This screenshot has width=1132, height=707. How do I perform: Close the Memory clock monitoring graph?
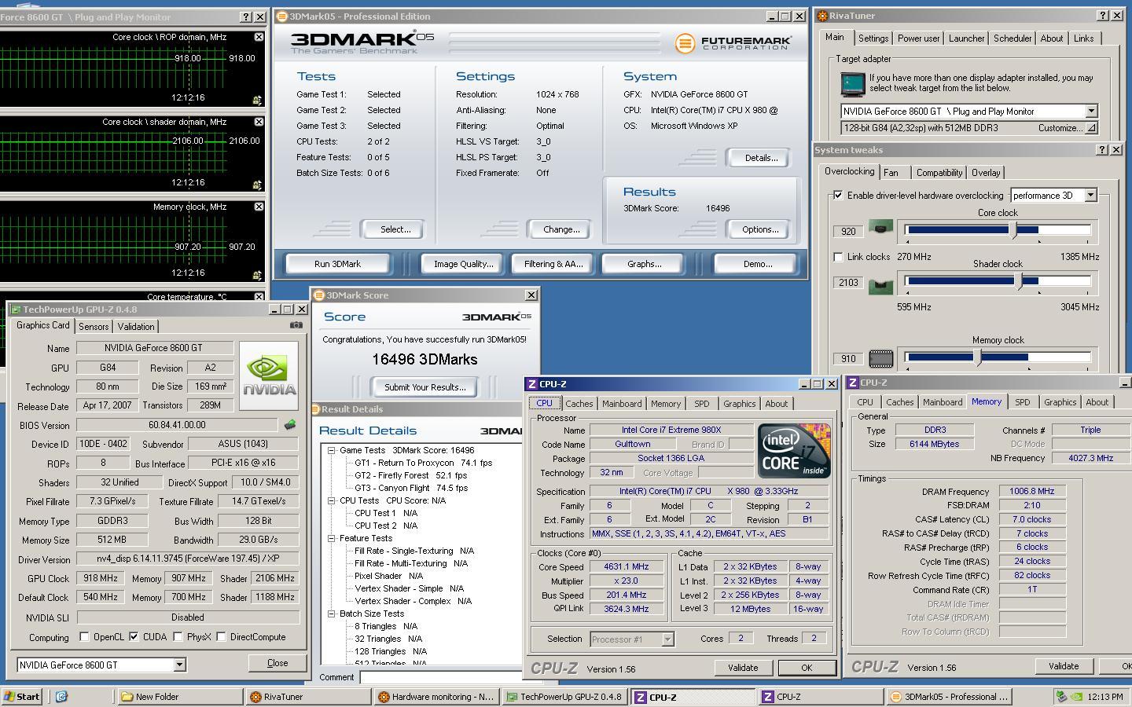tap(259, 207)
